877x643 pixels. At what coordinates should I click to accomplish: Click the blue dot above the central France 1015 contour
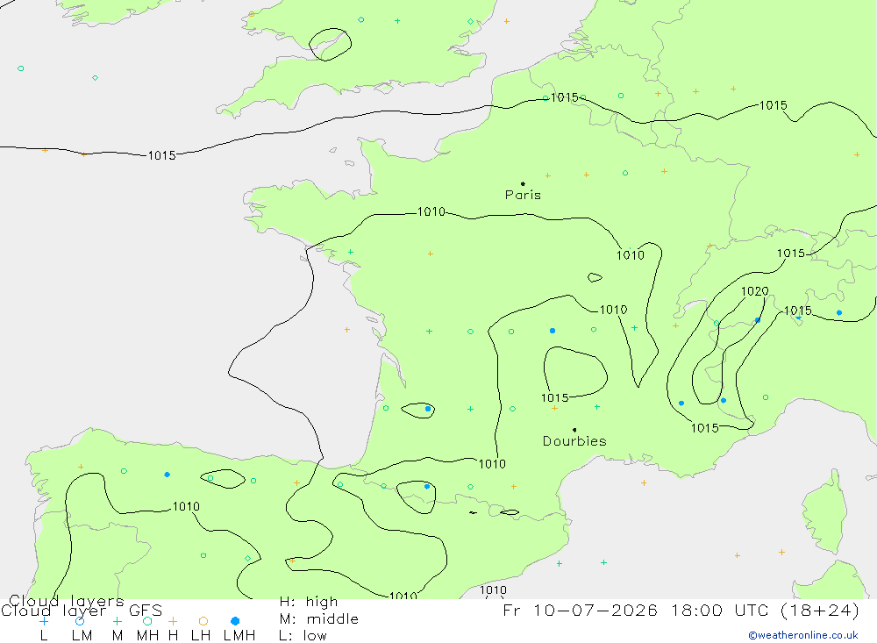[553, 331]
